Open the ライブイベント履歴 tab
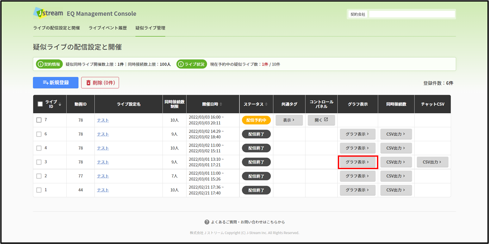The height and width of the screenshot is (244, 489). point(108,28)
